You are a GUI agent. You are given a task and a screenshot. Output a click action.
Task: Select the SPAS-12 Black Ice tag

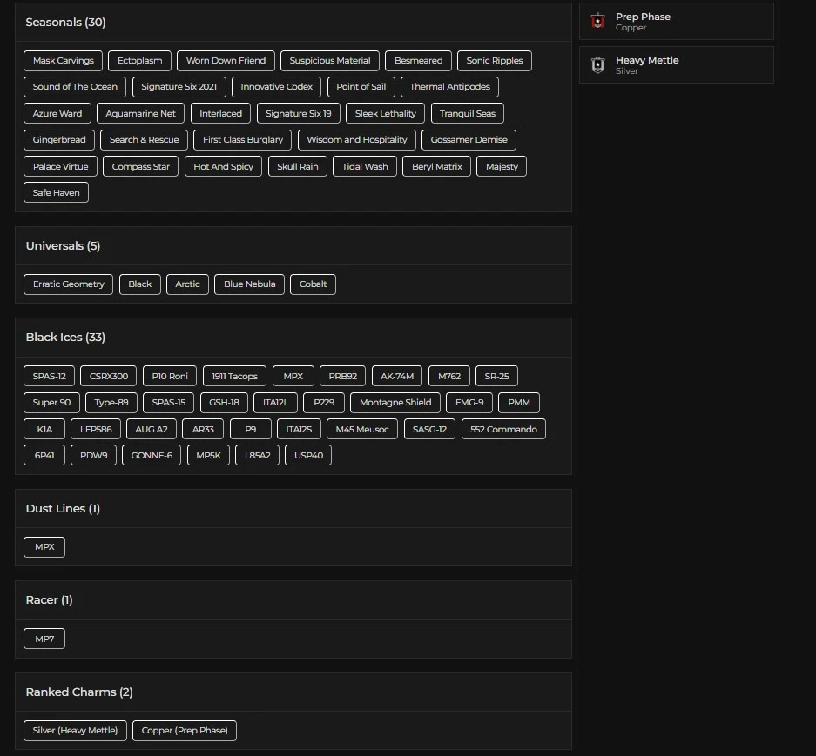click(49, 377)
